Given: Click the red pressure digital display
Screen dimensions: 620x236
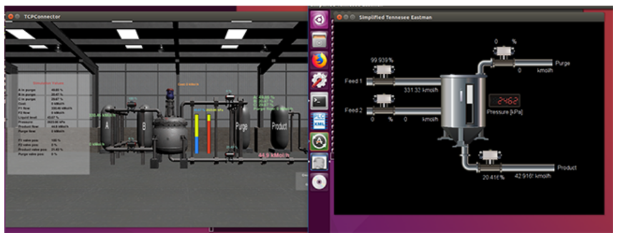Looking at the screenshot, I should coord(504,101).
